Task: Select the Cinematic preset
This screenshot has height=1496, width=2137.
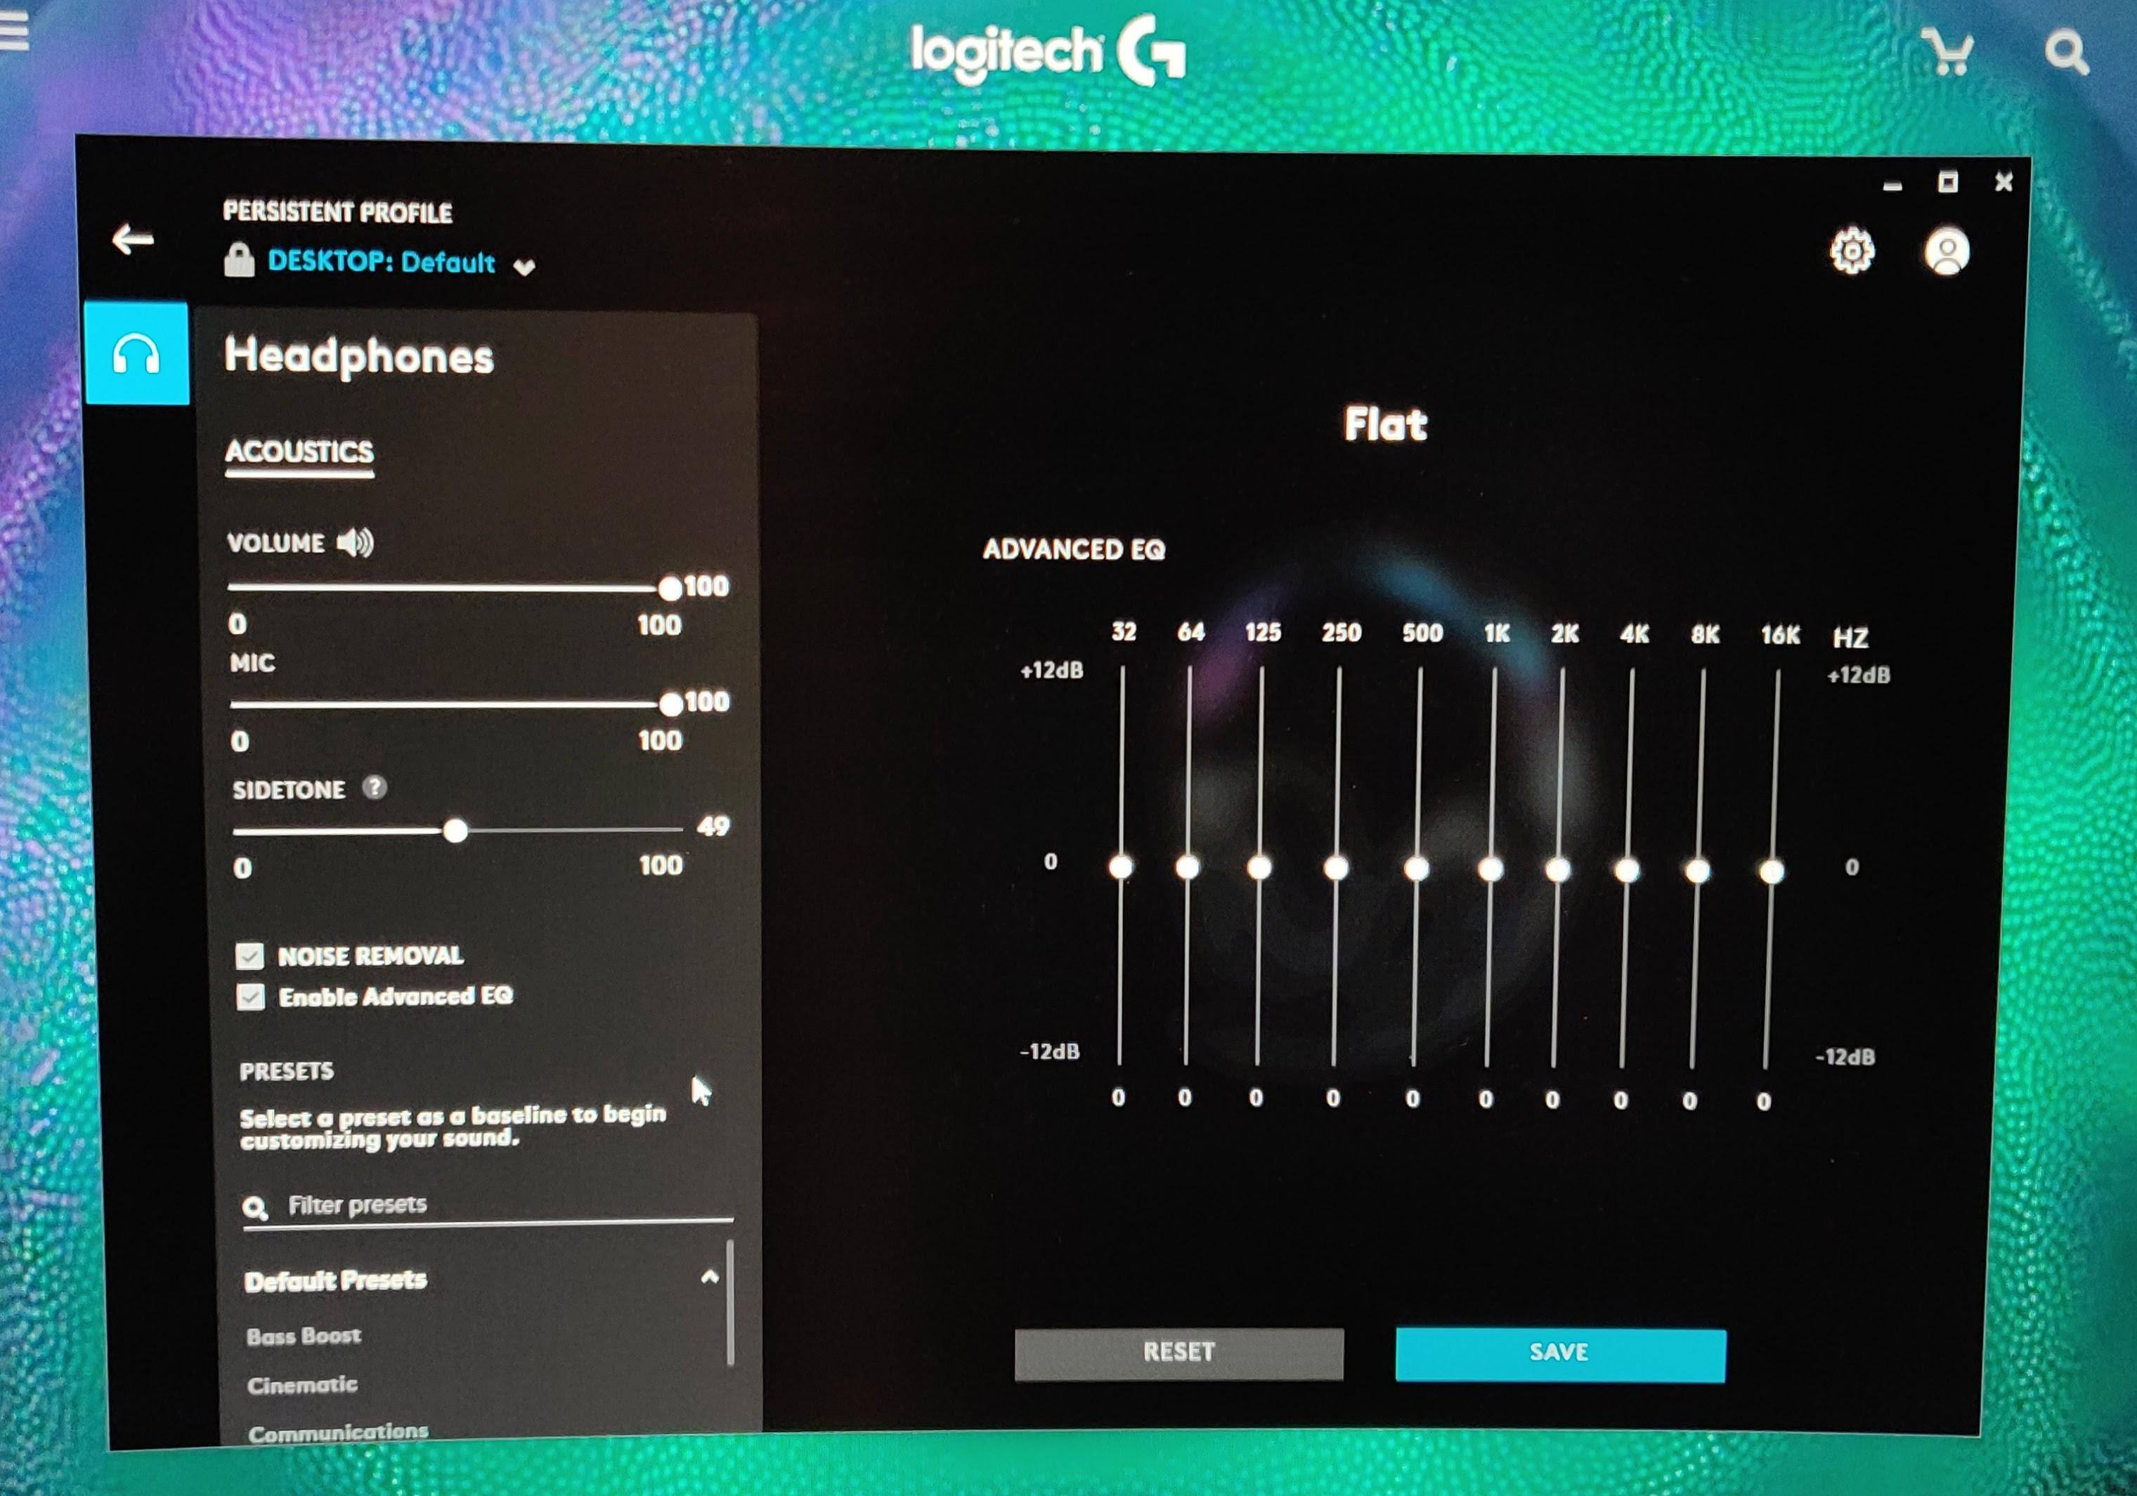Action: pos(302,1385)
